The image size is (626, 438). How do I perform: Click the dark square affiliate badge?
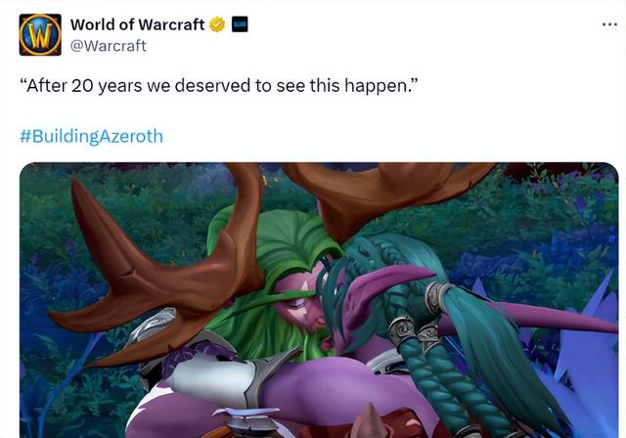pos(240,24)
